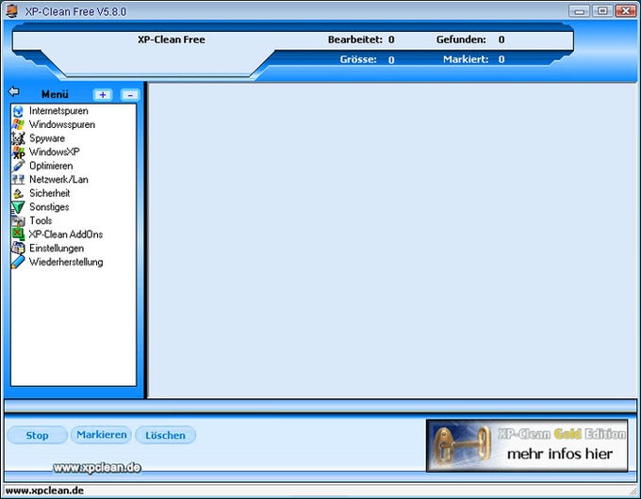The height and width of the screenshot is (499, 641).
Task: Open the www.xpclean.de link above status bar
Action: (97, 468)
